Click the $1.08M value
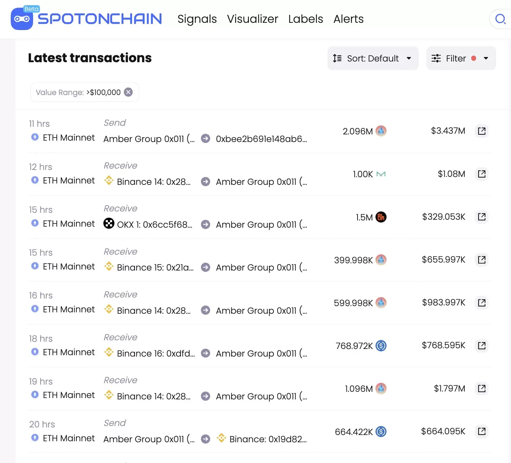This screenshot has height=463, width=511. point(451,174)
